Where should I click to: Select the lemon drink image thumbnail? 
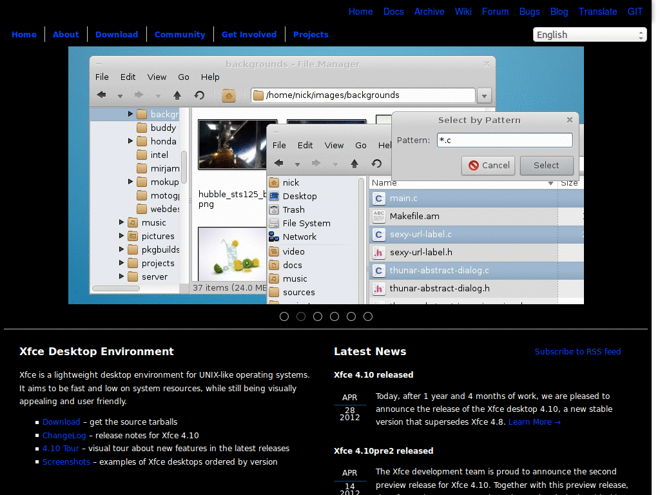tap(232, 254)
